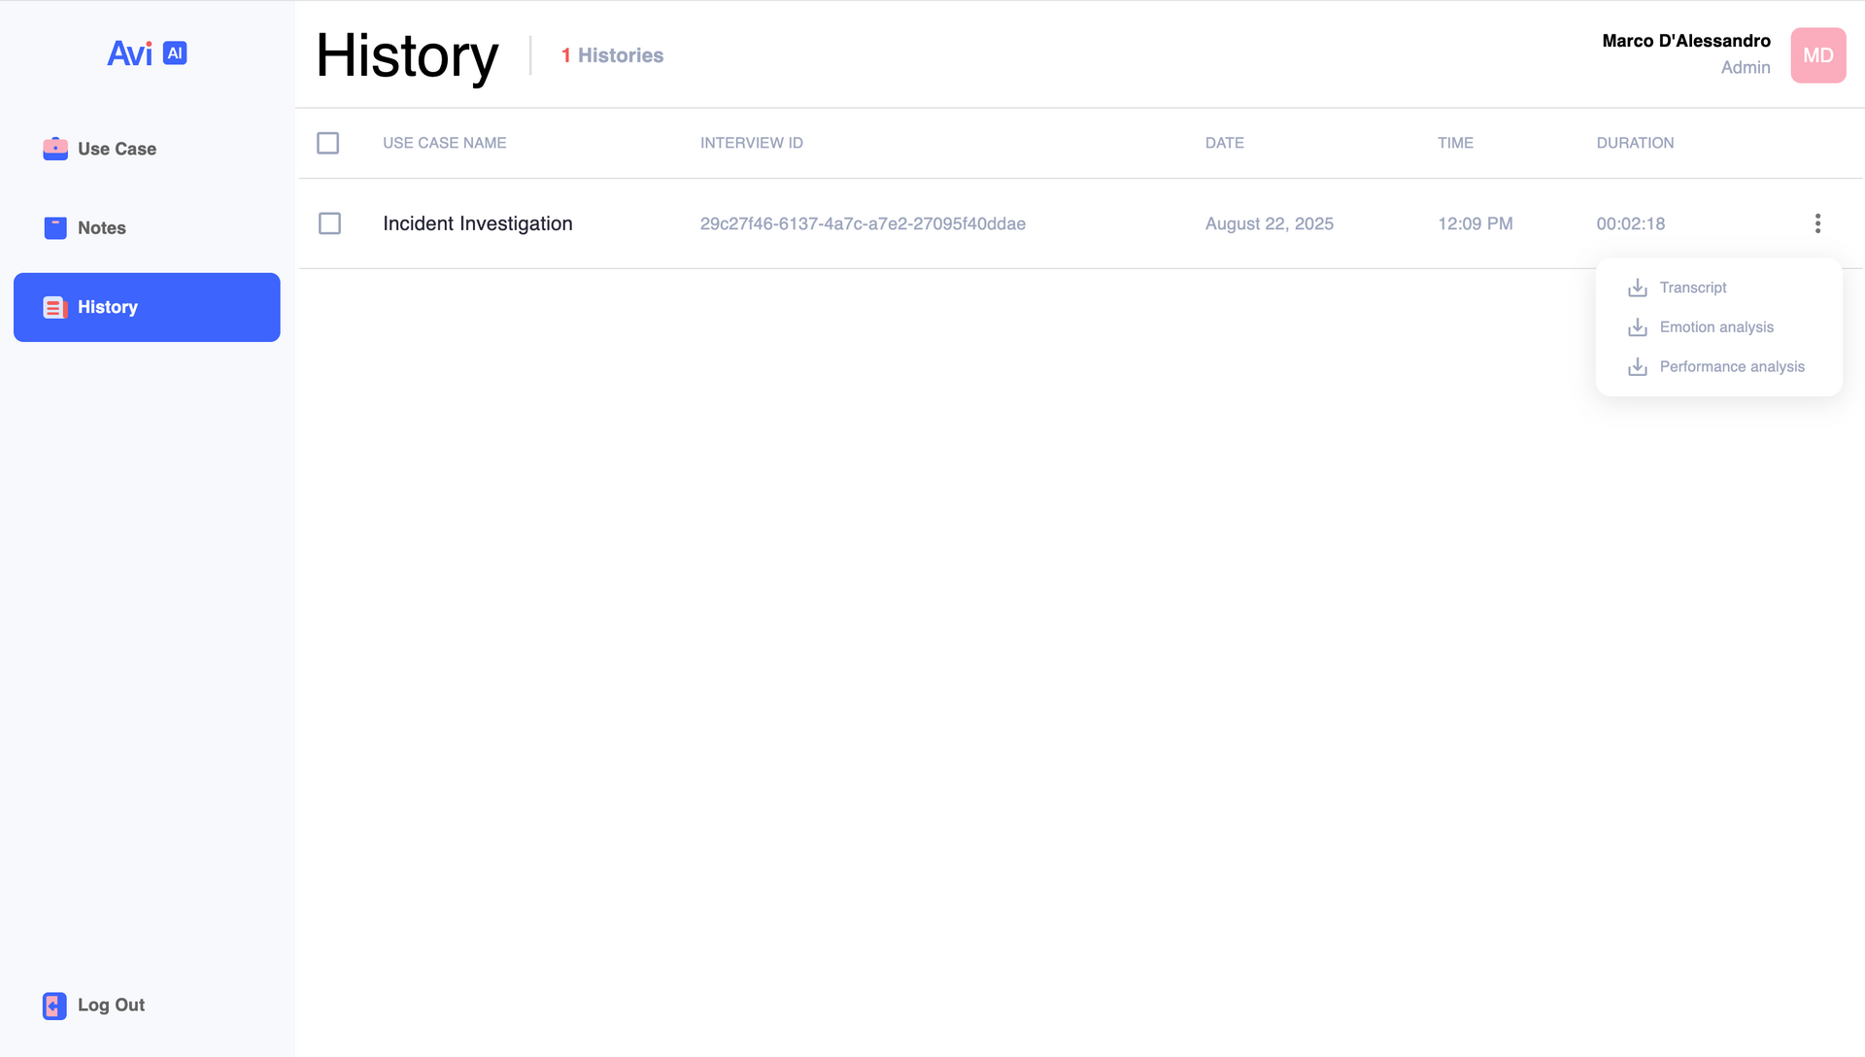Click the Log Out door icon
The height and width of the screenshot is (1057, 1865).
(54, 1006)
